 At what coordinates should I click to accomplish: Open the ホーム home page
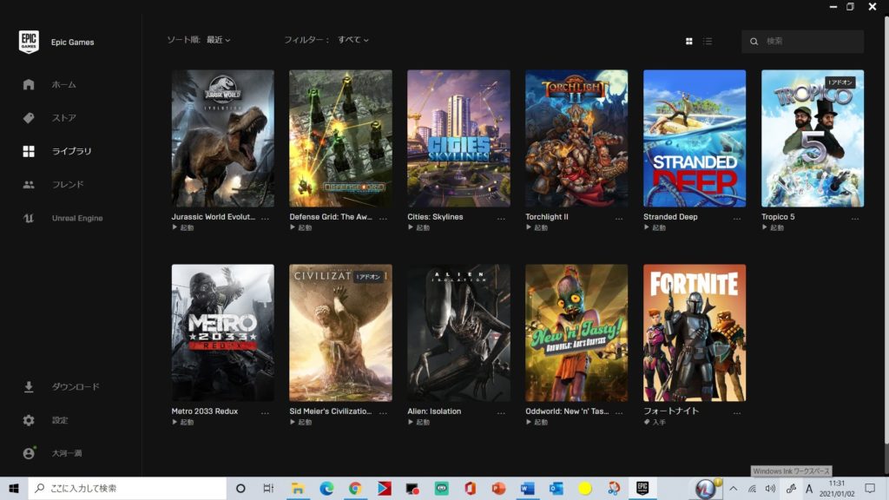63,84
